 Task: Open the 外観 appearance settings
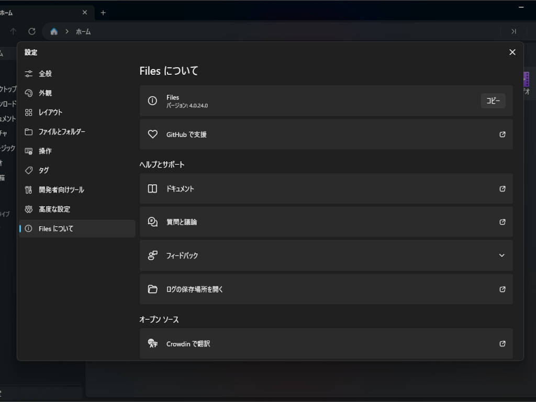click(x=45, y=93)
